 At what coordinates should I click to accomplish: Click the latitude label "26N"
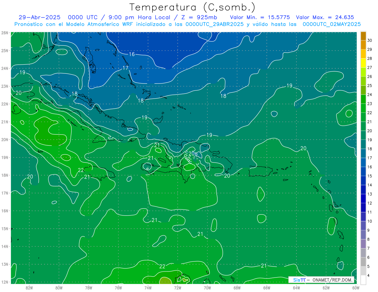point(4,33)
